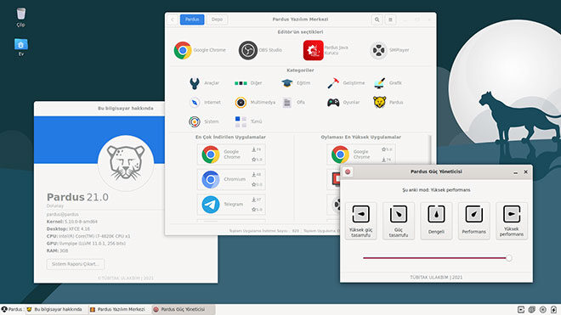Set Yüksek performans power mode
The width and height of the screenshot is (561, 315).
click(512, 221)
